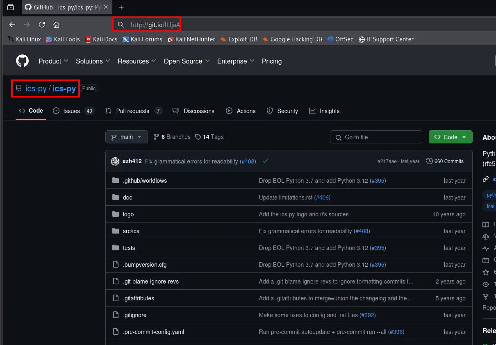View the 660 Commits history
Image resolution: width=496 pixels, height=345 pixels.
(x=445, y=161)
